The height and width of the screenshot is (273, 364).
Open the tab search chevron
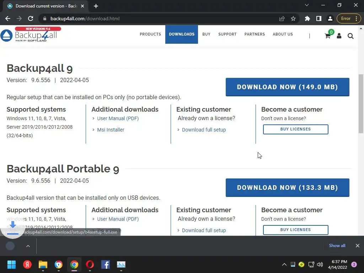[307, 5]
